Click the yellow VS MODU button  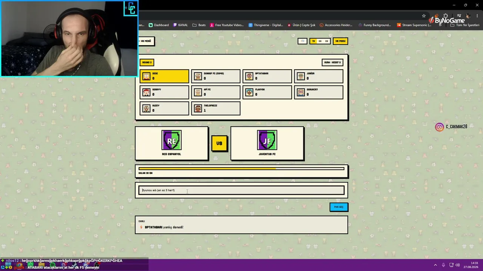[340, 41]
